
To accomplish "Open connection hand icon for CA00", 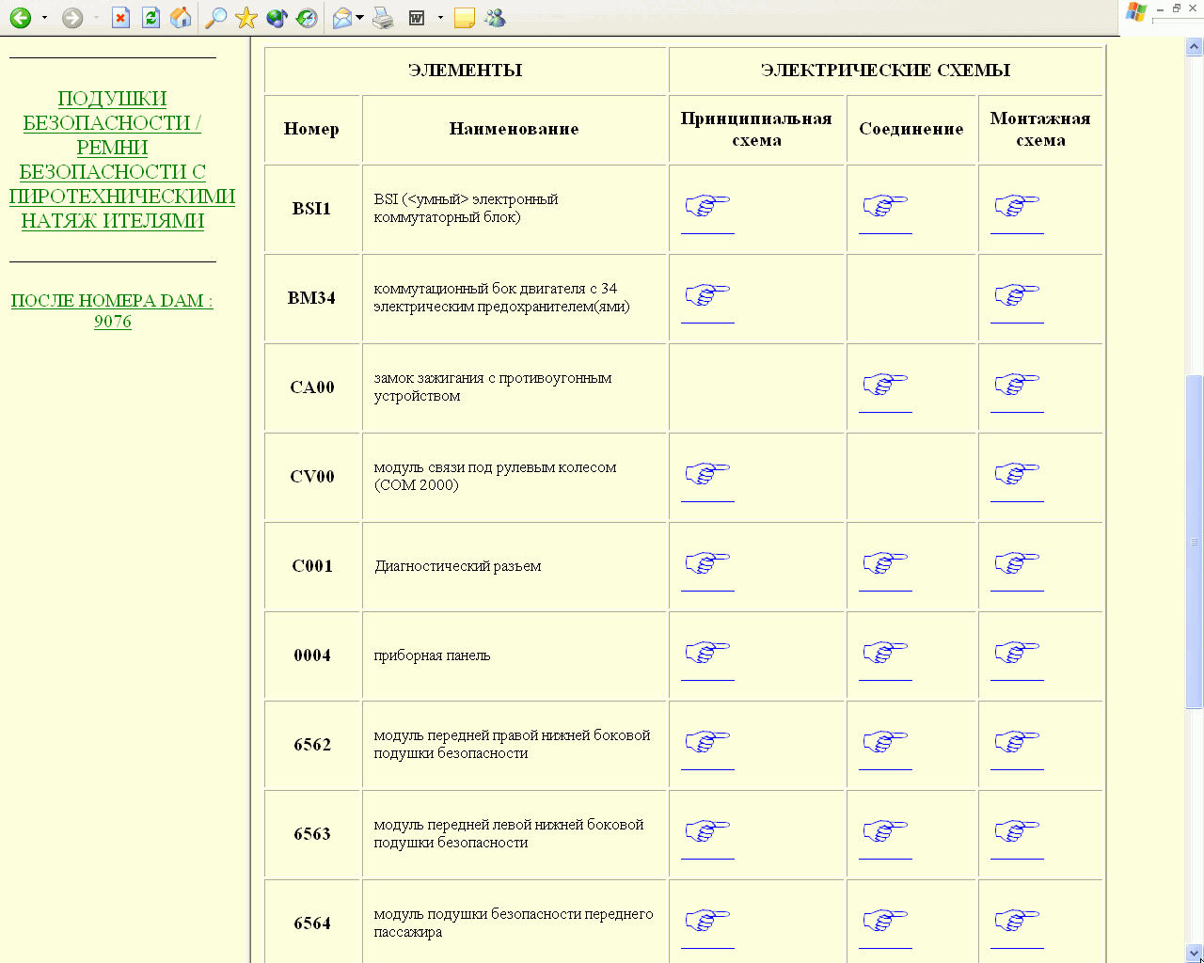I will click(x=885, y=384).
